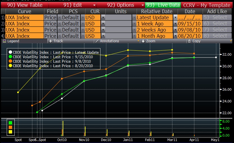This screenshot has width=234, height=143.
Task: Expand the Copy dropdown arrow
Action: [x=231, y=41]
